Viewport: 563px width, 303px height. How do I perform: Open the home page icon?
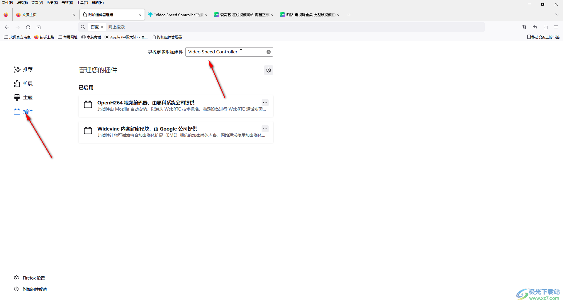[38, 27]
